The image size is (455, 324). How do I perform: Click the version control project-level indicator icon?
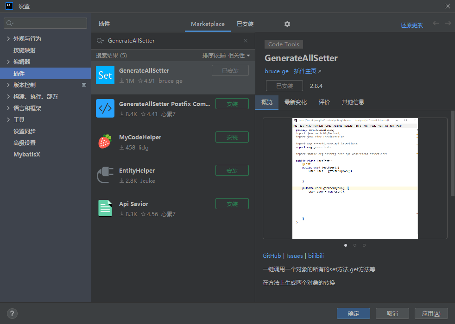(84, 85)
